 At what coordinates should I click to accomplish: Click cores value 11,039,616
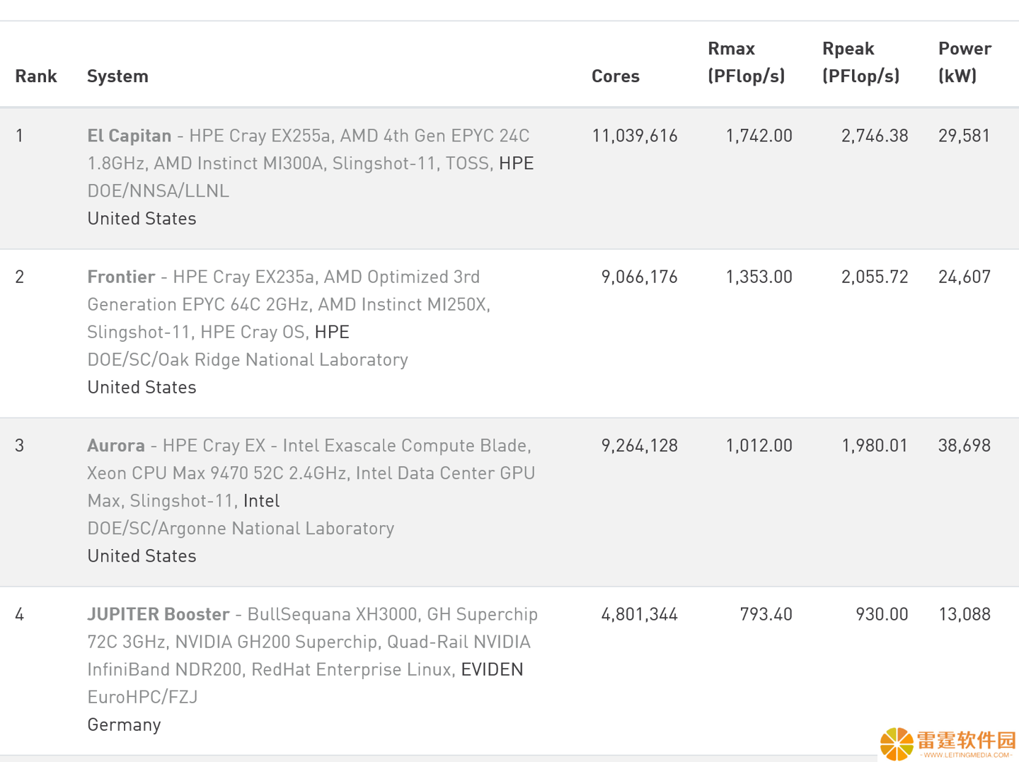point(635,135)
